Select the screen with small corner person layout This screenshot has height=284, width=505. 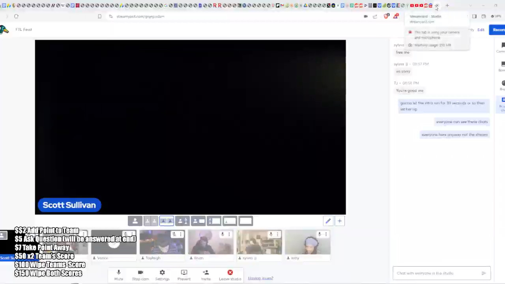[x=230, y=221]
